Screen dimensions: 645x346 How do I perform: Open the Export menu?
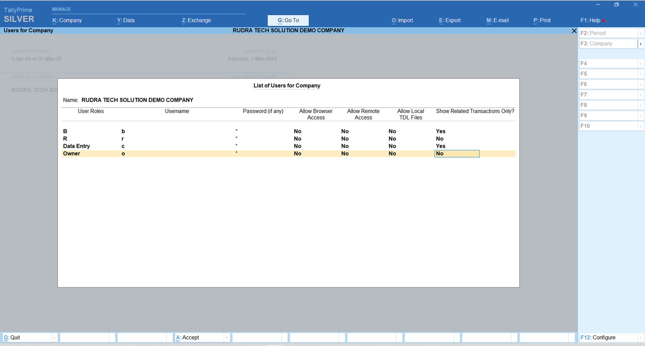click(450, 20)
